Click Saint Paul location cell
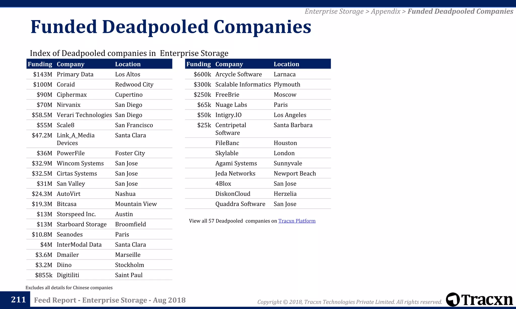This screenshot has height=309, width=516. click(129, 275)
